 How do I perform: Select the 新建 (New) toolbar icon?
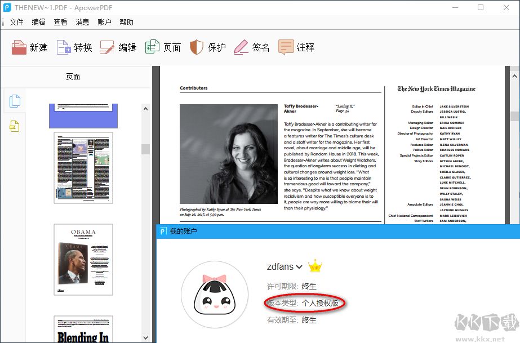pyautogui.click(x=29, y=47)
